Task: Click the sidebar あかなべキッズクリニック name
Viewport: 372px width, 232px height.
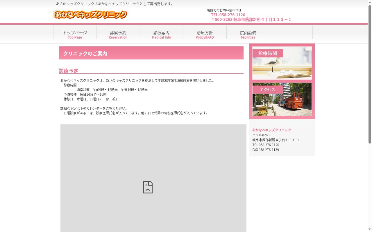Action: [x=271, y=130]
